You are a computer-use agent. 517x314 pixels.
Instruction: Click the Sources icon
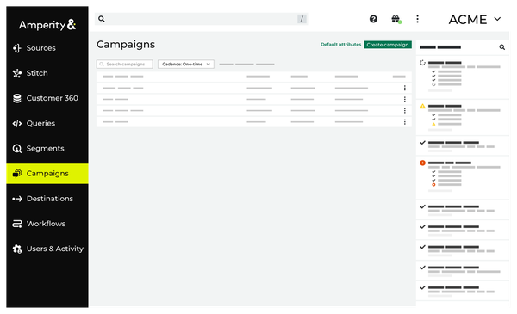(x=17, y=48)
